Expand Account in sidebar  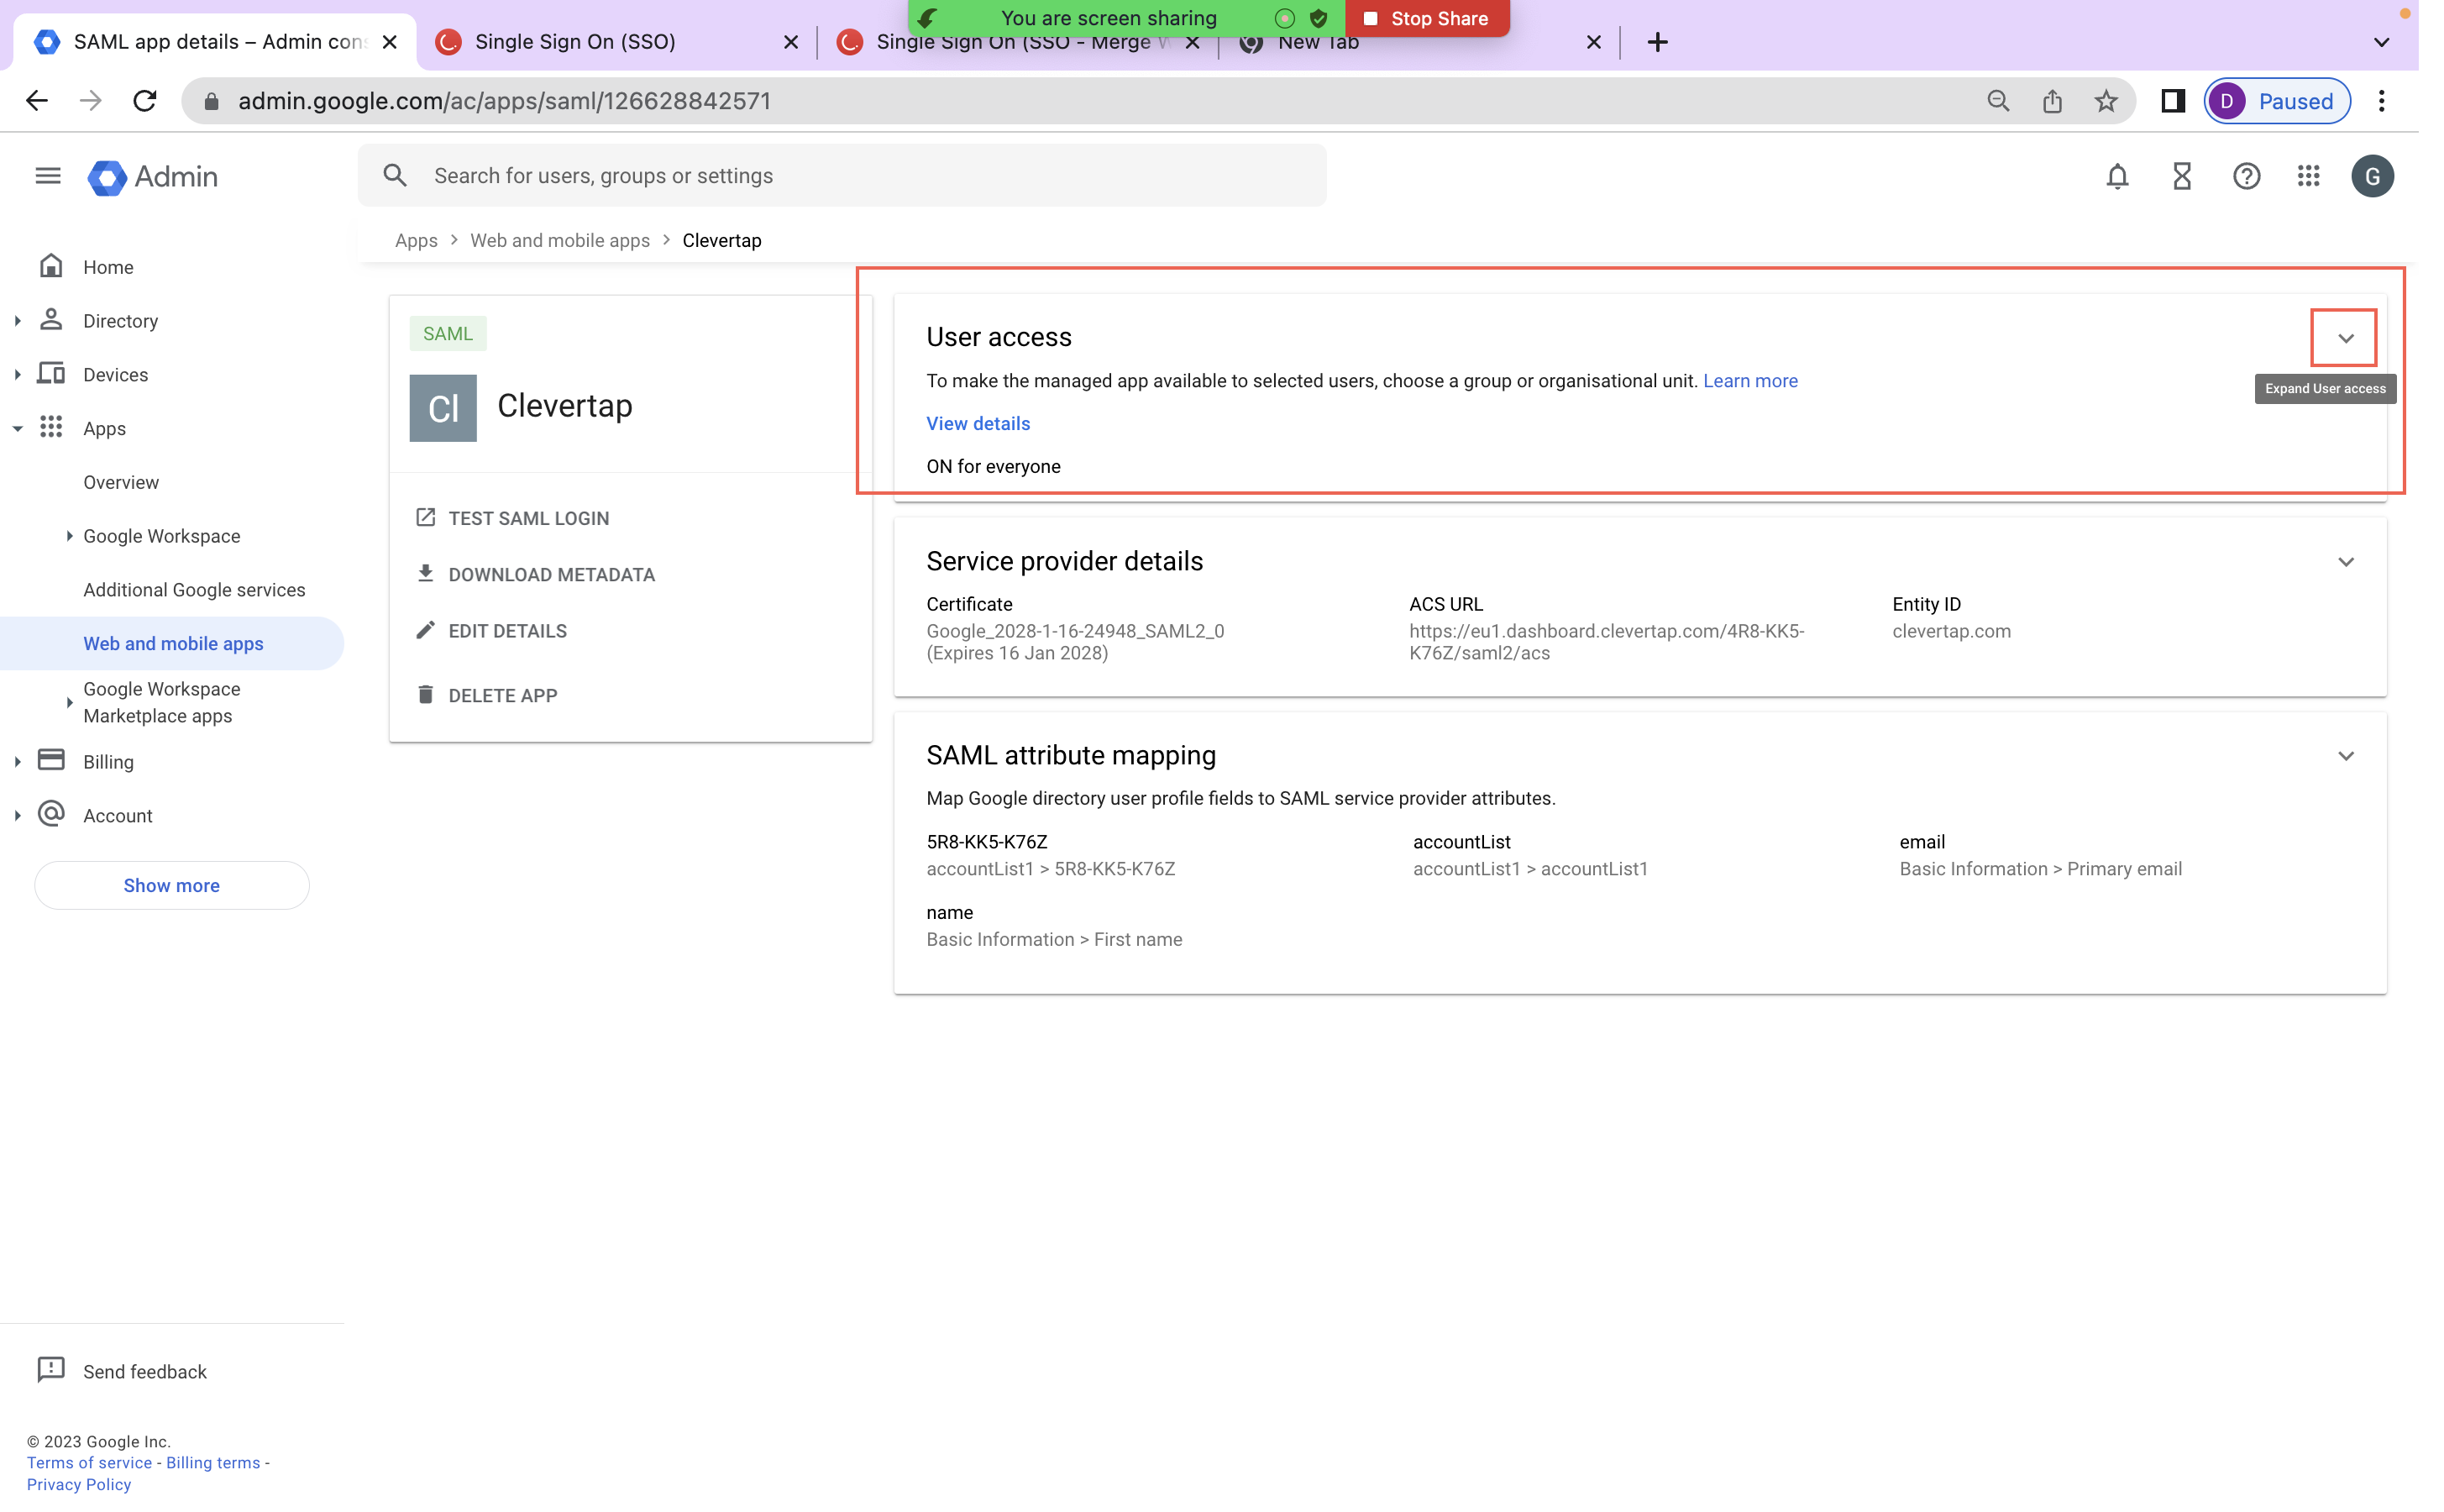pyautogui.click(x=18, y=816)
